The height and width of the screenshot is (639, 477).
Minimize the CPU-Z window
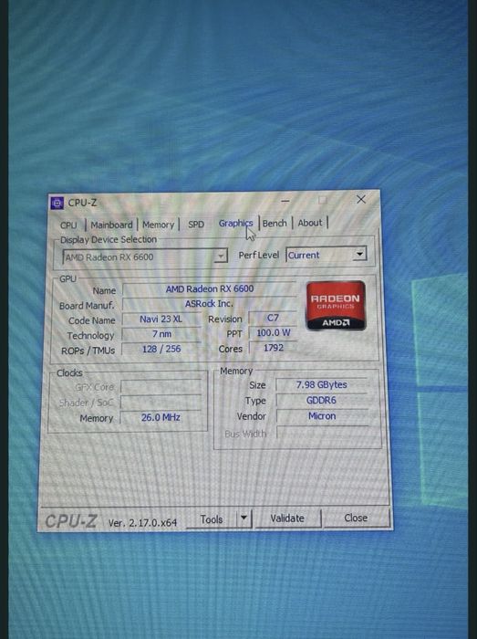point(285,201)
